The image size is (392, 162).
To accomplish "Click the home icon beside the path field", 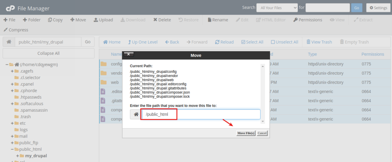I will click(x=9, y=42).
